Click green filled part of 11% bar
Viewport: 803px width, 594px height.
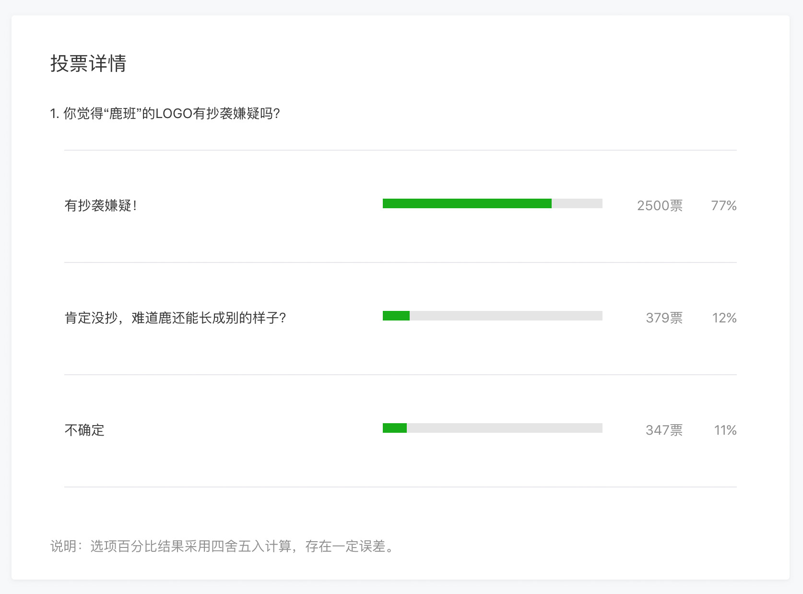(x=395, y=428)
